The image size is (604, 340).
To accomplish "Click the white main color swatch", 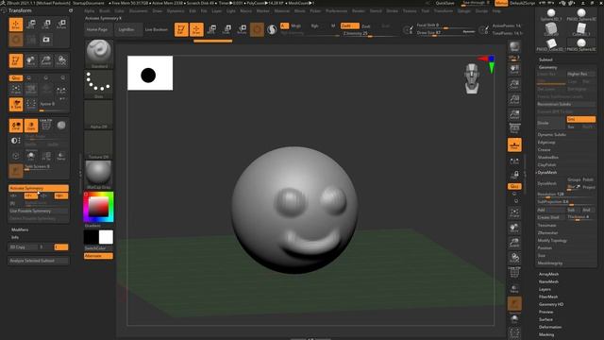I will [106, 237].
